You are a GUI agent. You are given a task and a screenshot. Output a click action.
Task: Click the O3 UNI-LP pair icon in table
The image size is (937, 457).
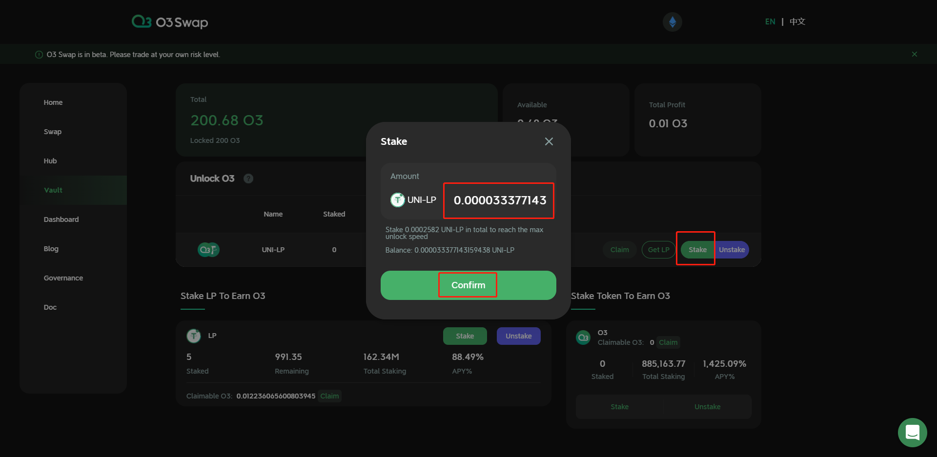point(208,250)
